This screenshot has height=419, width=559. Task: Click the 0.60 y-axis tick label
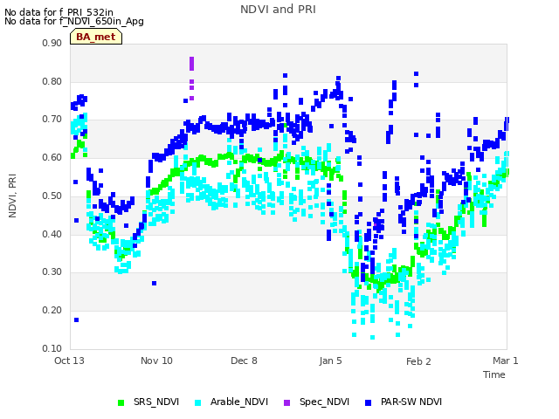52,157
